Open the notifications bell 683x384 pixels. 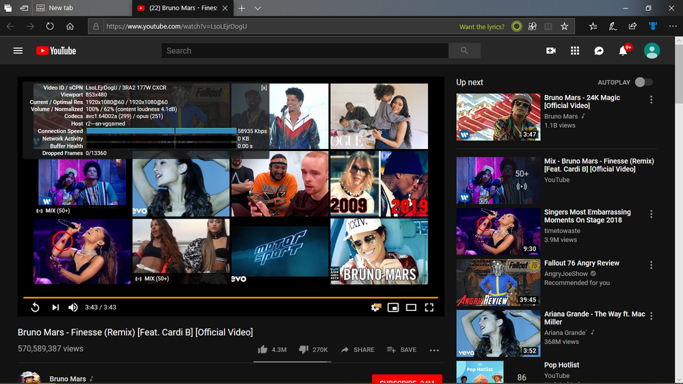pyautogui.click(x=624, y=51)
